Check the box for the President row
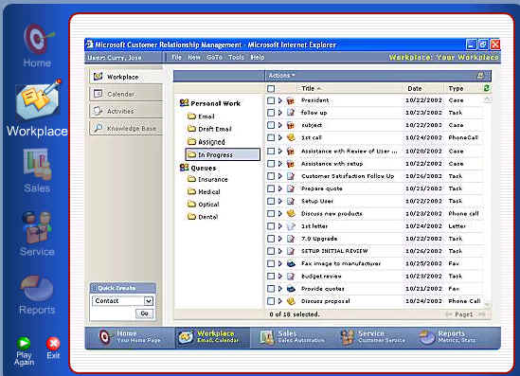The image size is (520, 376). pyautogui.click(x=271, y=100)
